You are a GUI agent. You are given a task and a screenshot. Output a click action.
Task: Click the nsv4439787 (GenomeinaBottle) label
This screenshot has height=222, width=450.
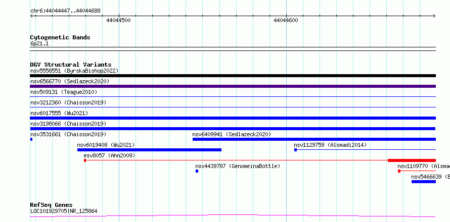(x=238, y=166)
